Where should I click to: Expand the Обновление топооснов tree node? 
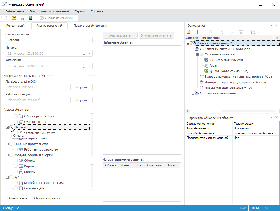point(193,93)
